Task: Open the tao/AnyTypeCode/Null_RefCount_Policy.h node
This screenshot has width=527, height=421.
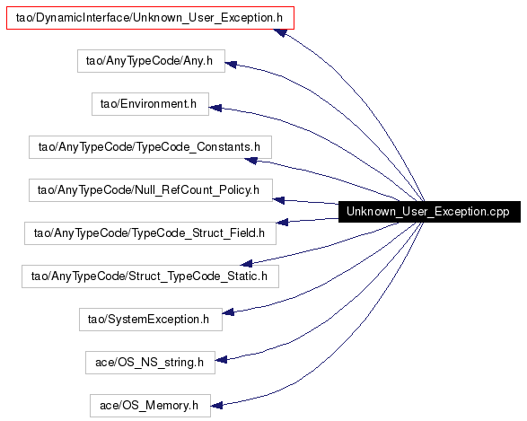Action: tap(151, 190)
